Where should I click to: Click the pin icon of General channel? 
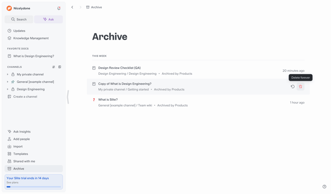click(13, 82)
